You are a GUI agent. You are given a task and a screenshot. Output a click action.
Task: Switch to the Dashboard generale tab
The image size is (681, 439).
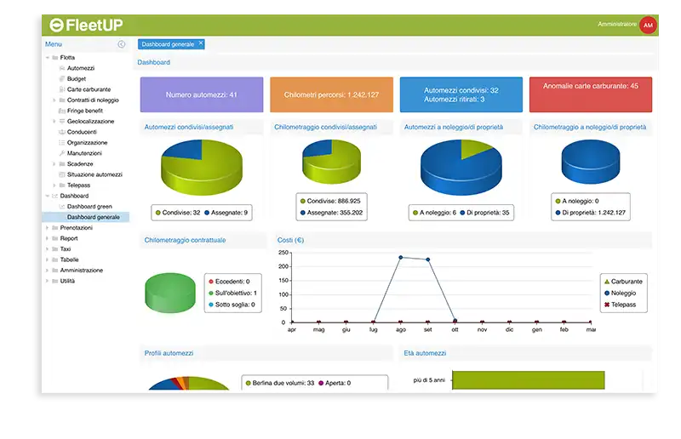click(x=167, y=43)
